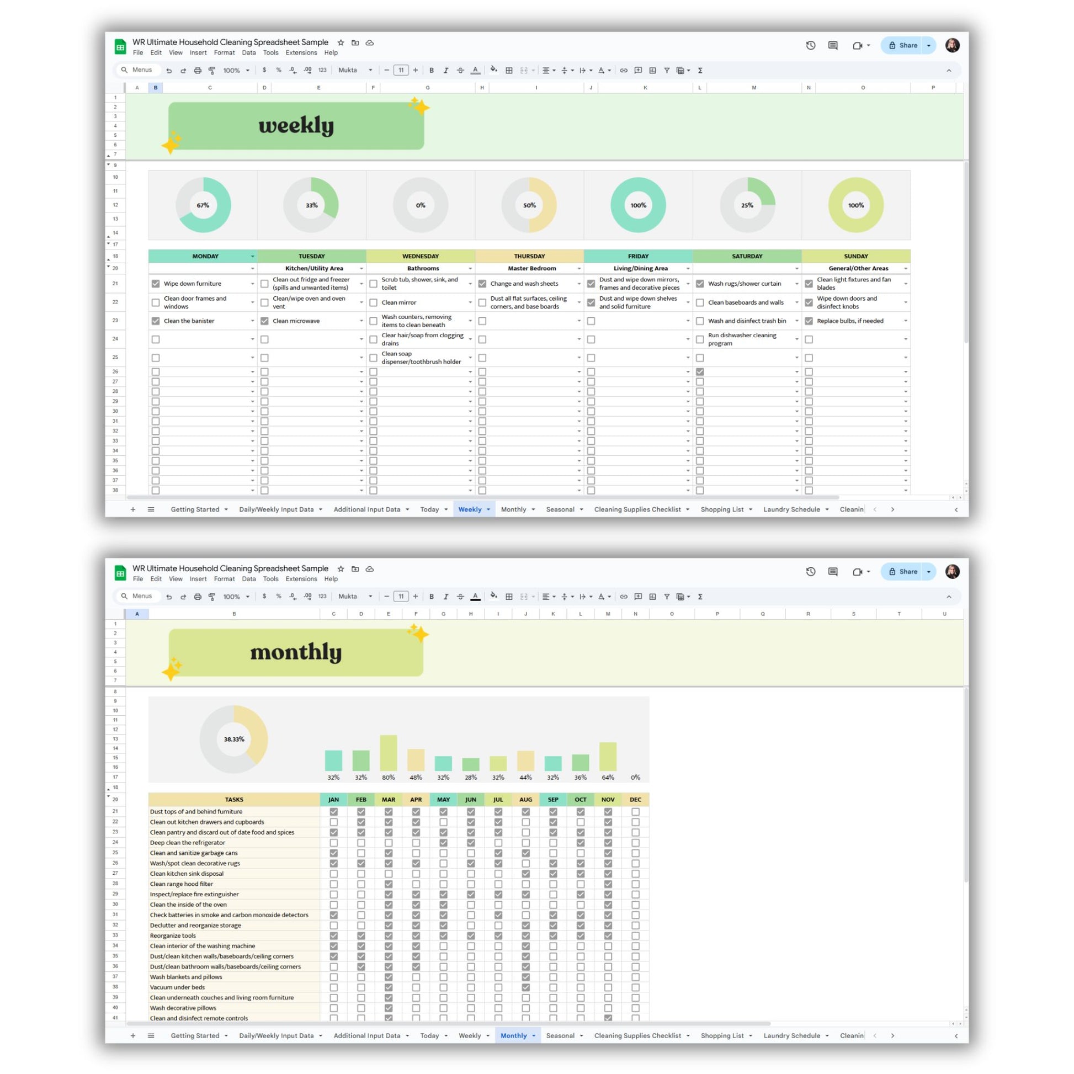Click the paint format icon in top window toolbar
Image resolution: width=1074 pixels, height=1074 pixels.
pos(212,71)
